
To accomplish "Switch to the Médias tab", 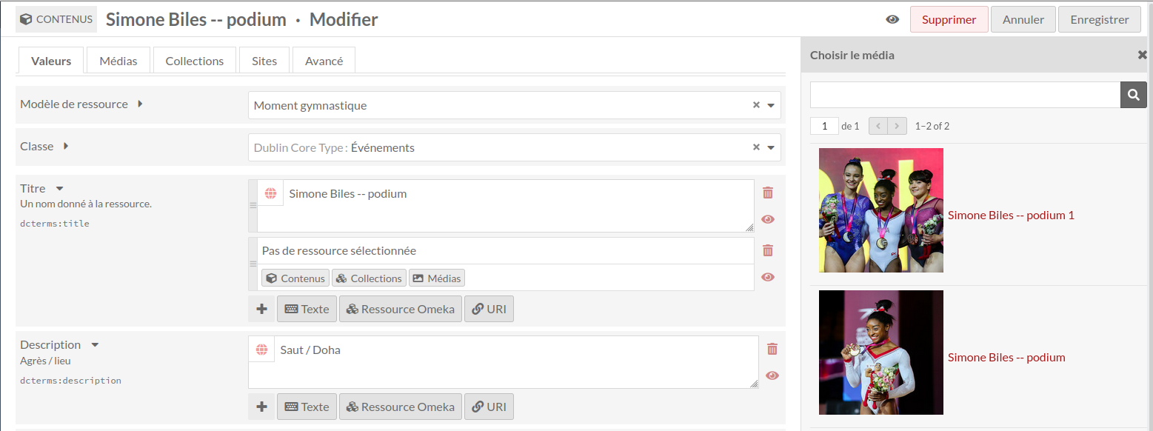I will (118, 61).
